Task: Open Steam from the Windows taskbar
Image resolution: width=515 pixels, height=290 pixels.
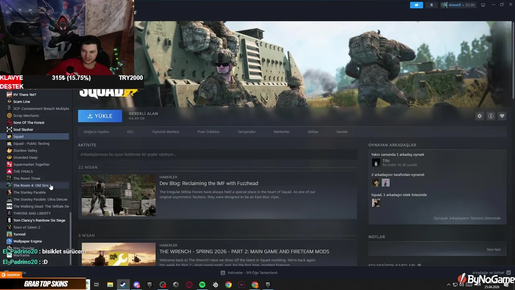Action: click(123, 285)
